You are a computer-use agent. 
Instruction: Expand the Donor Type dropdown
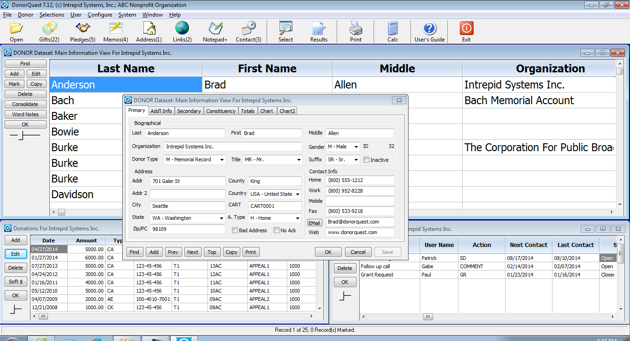[222, 160]
